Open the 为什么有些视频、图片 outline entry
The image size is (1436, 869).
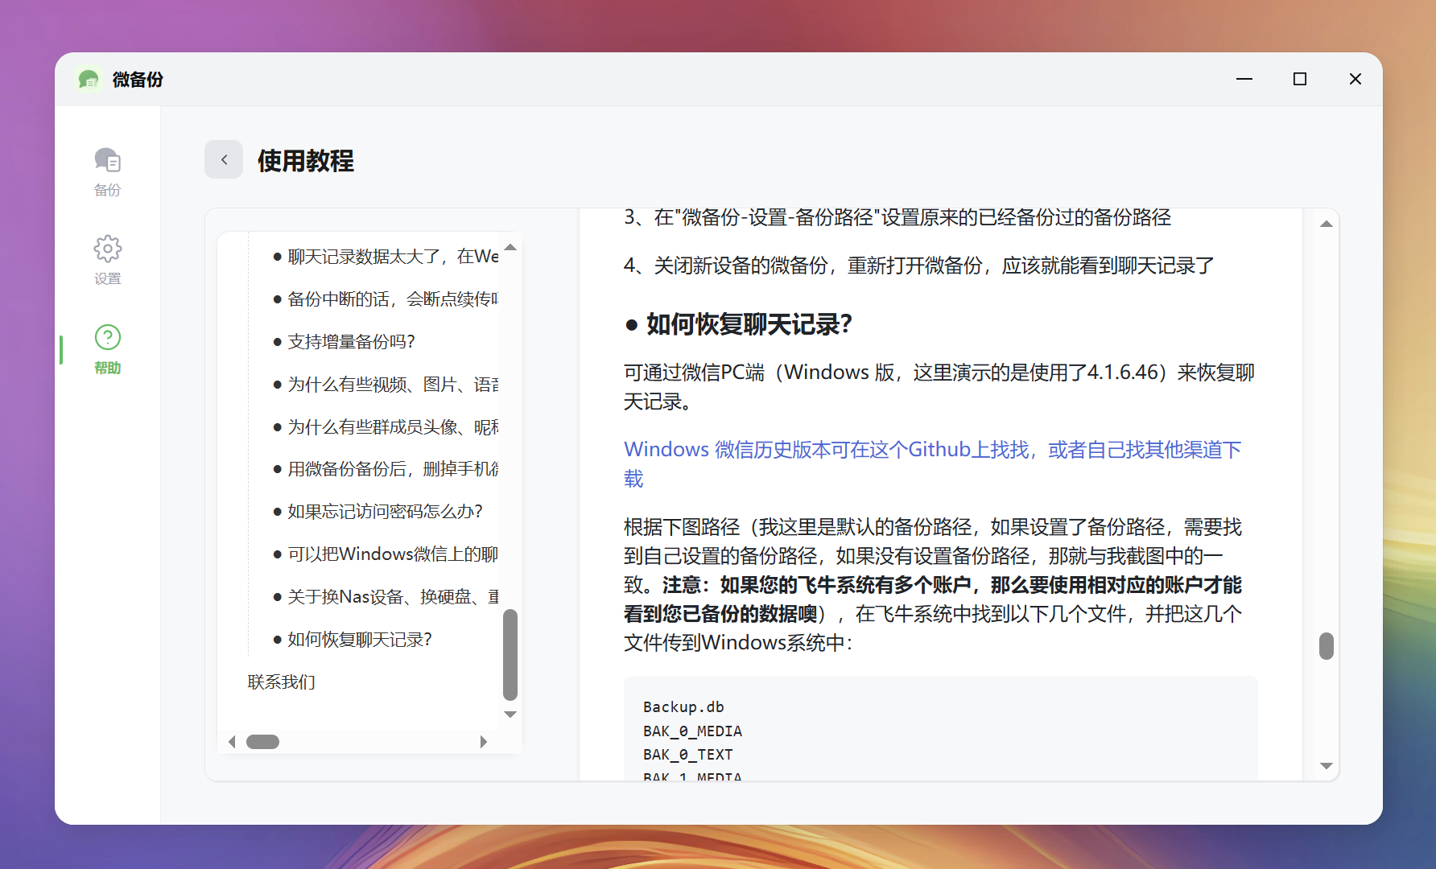point(386,385)
